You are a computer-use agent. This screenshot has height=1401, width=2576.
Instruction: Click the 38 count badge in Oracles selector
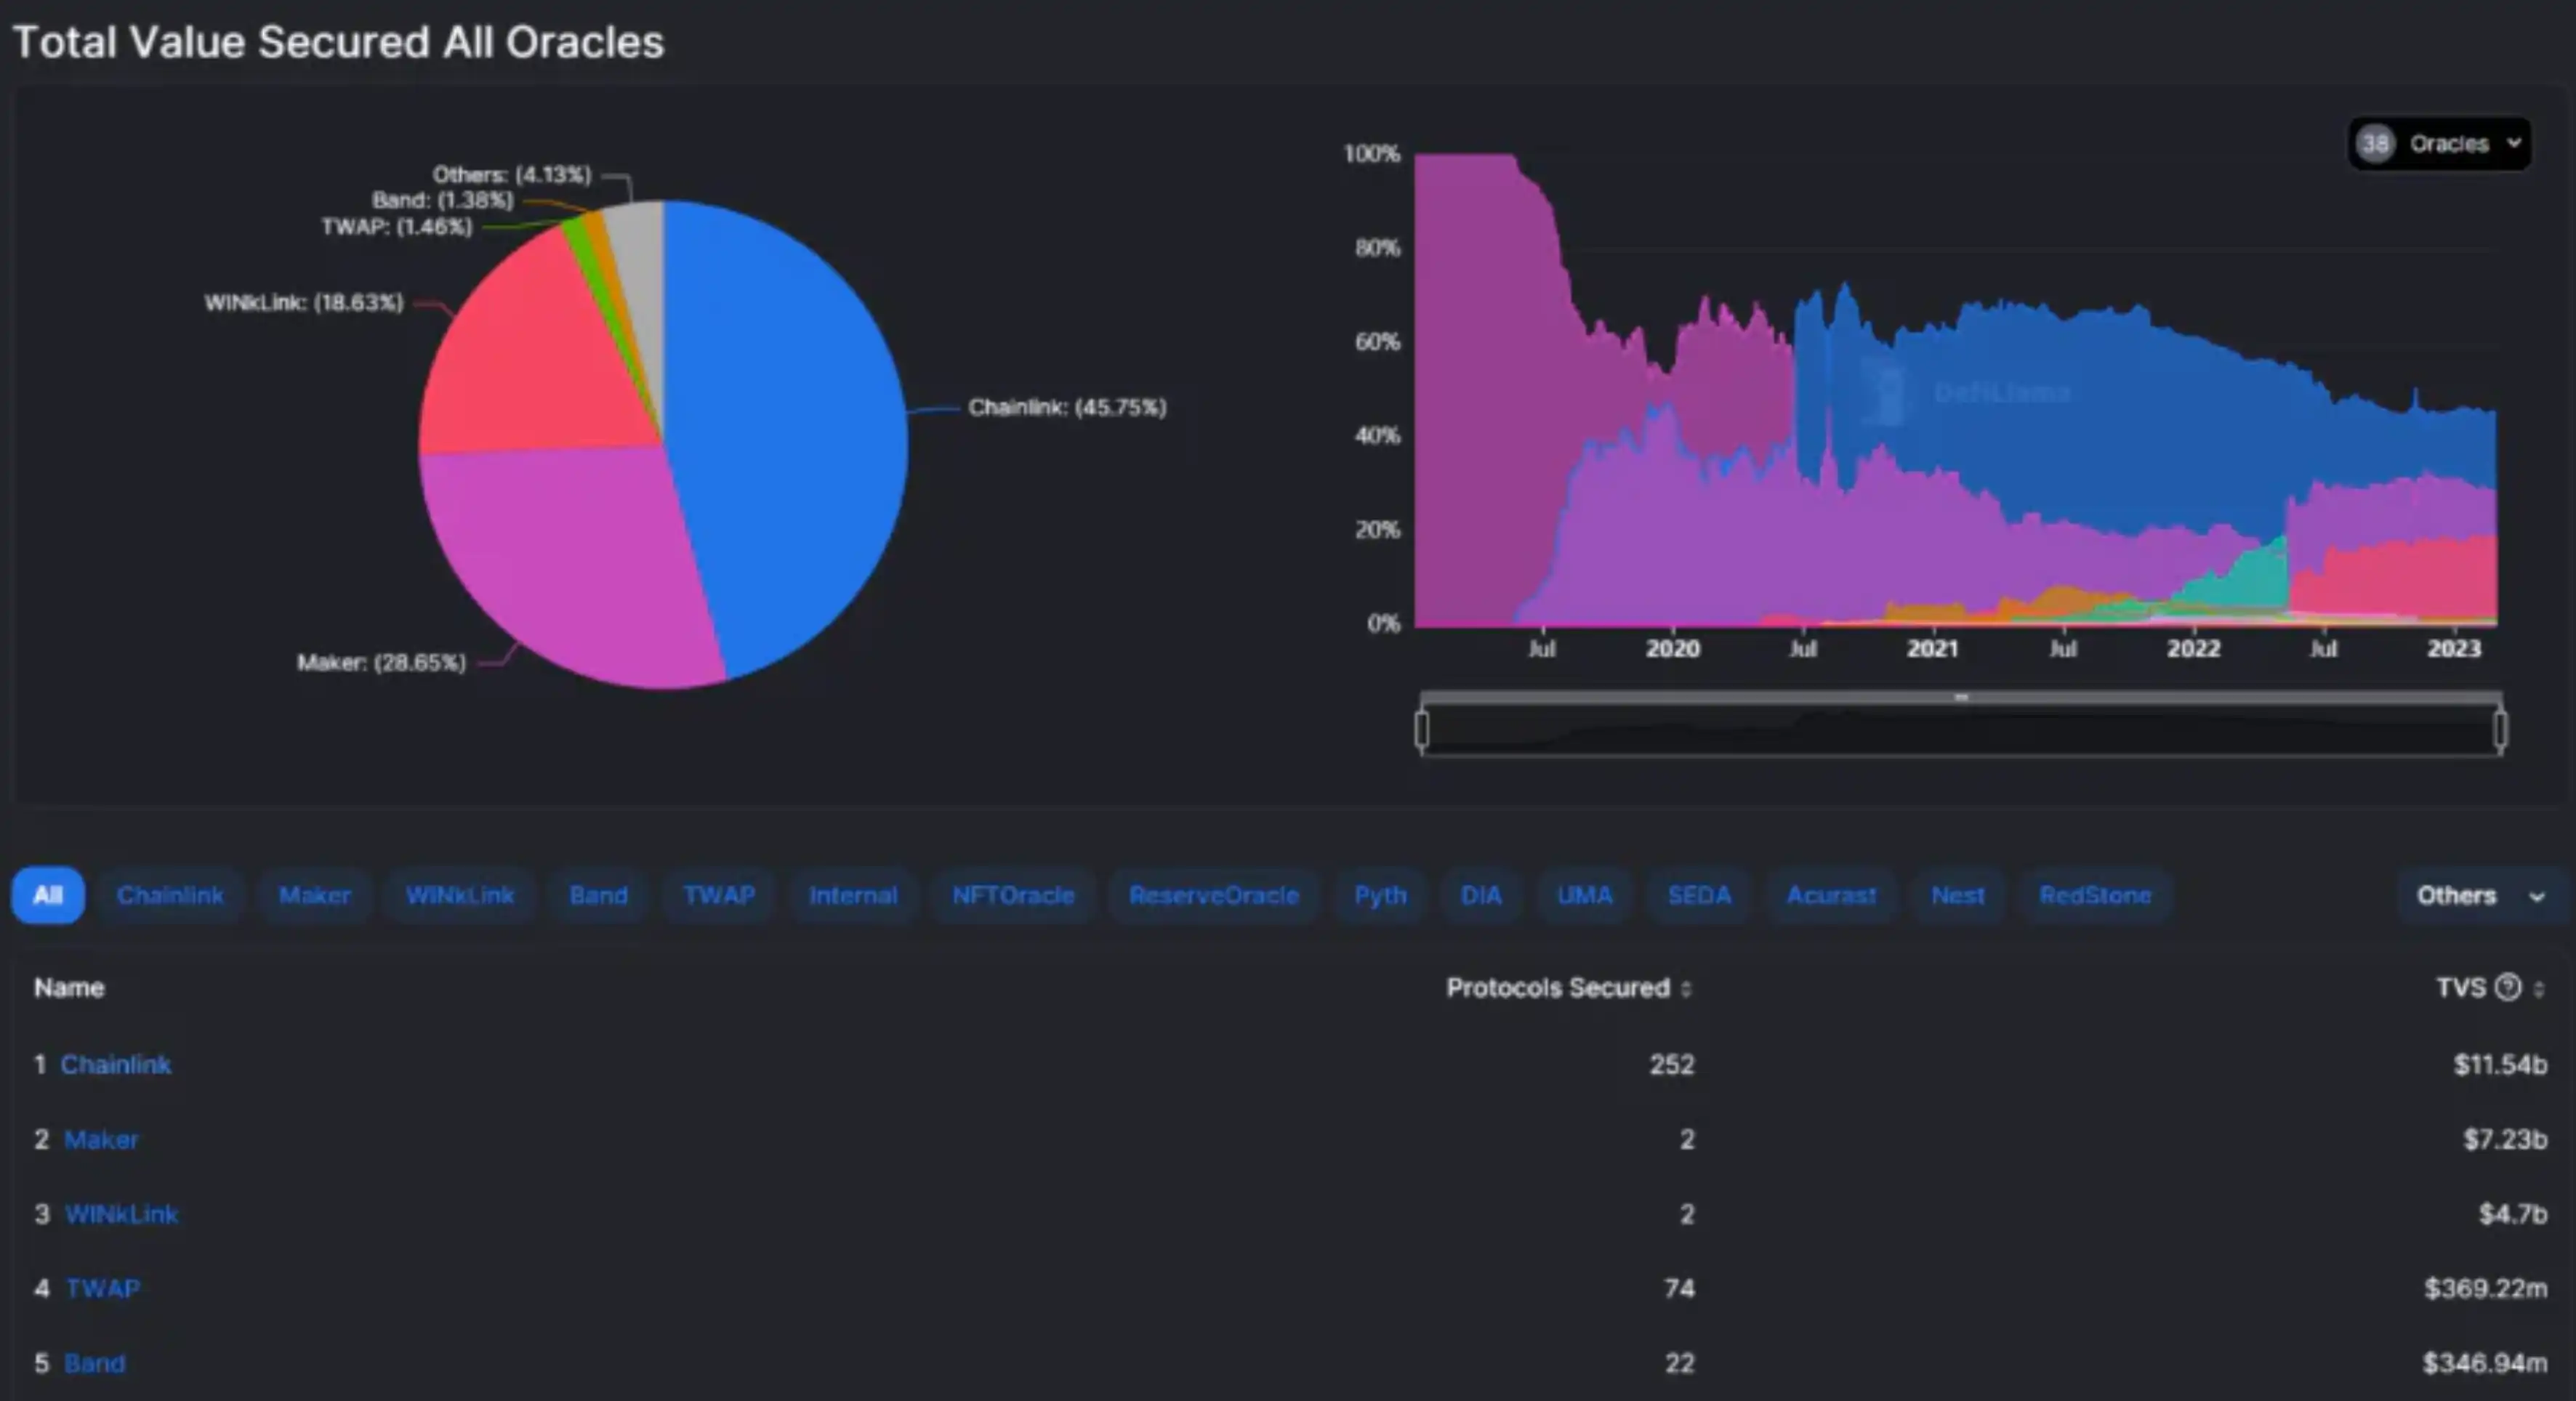2376,144
